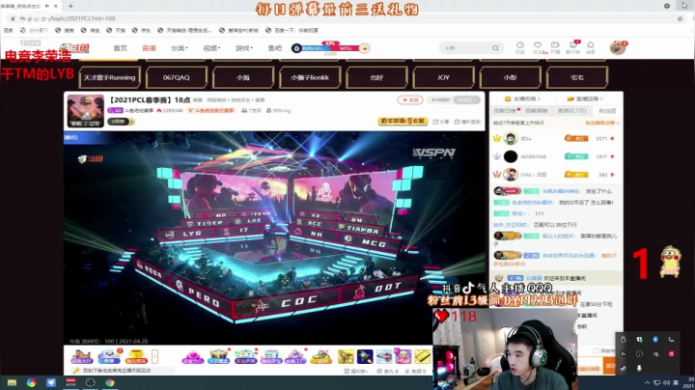Select the 天才歌手Running streamer card

point(109,77)
